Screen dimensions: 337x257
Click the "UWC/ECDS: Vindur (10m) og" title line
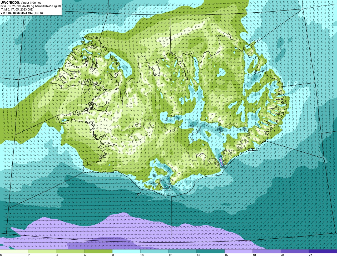tap(21, 3)
